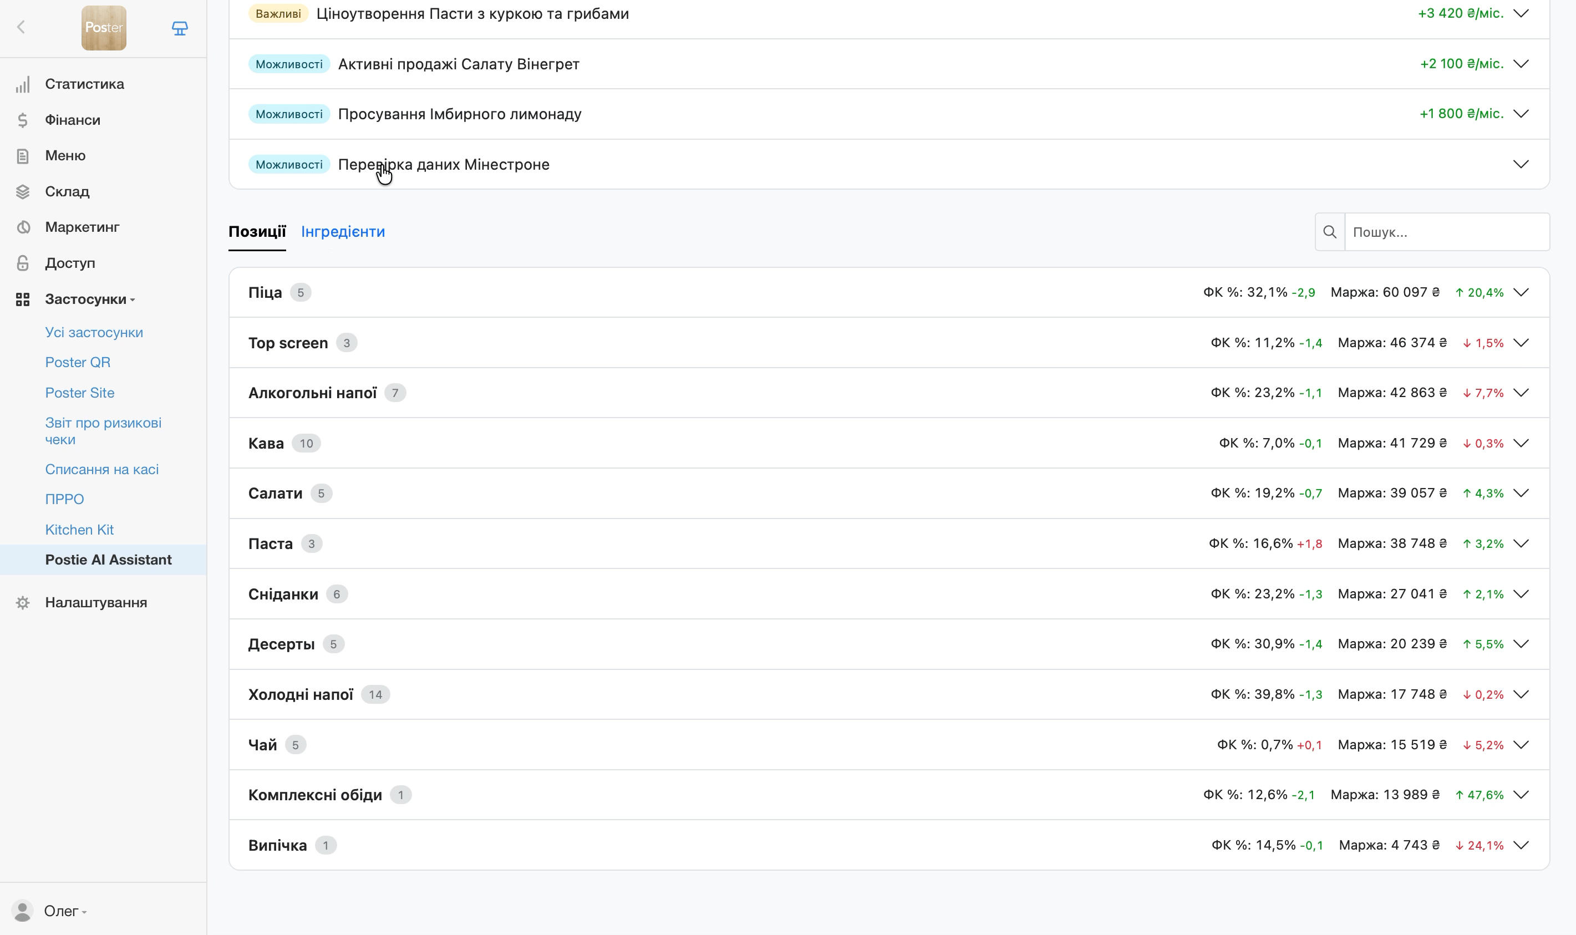This screenshot has height=935, width=1576.
Task: Click the Фінанси dollar icon
Action: pyautogui.click(x=23, y=120)
